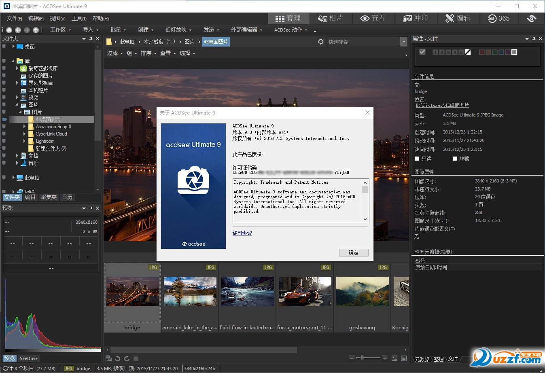The width and height of the screenshot is (545, 373).
Task: Open the 许可协议 link
Action: [x=242, y=233]
